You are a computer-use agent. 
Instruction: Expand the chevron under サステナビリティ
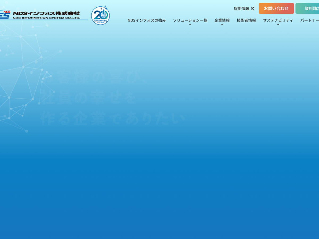click(278, 25)
